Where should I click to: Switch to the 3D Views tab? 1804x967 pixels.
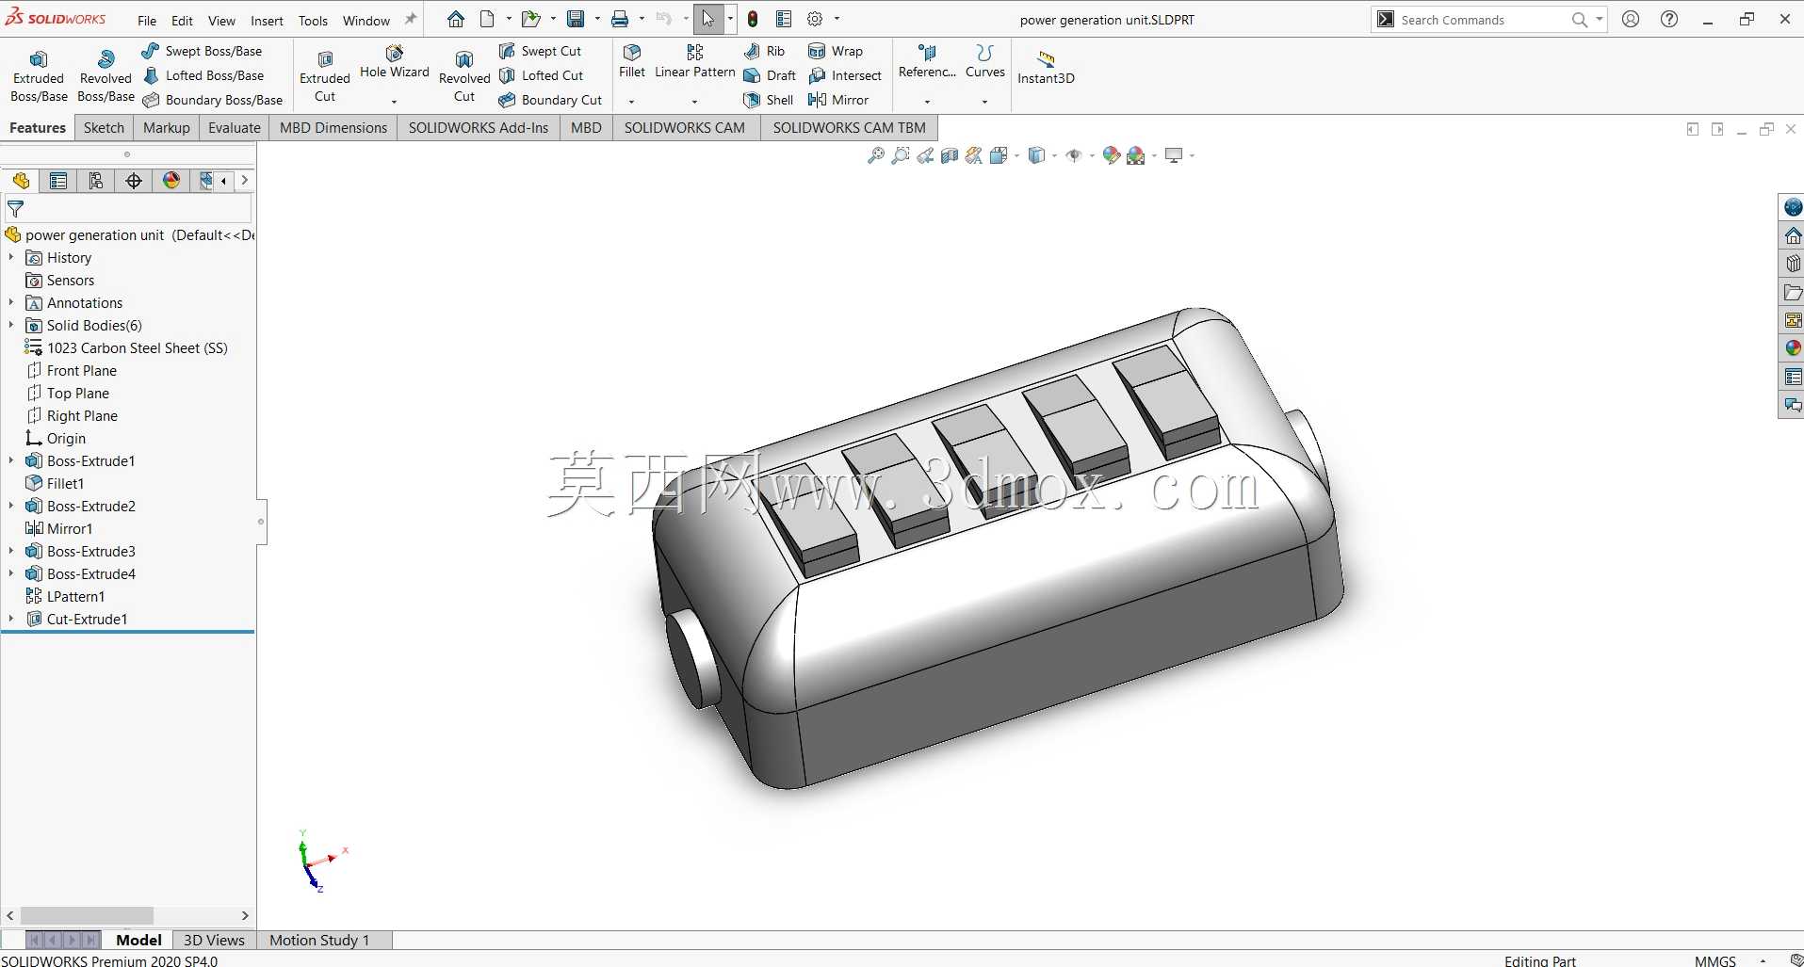(x=214, y=940)
